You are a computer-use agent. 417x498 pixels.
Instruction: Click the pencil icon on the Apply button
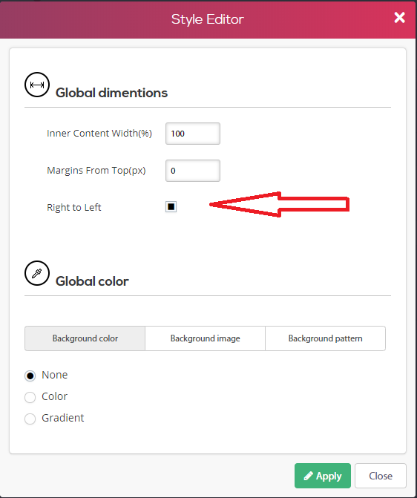pos(308,476)
